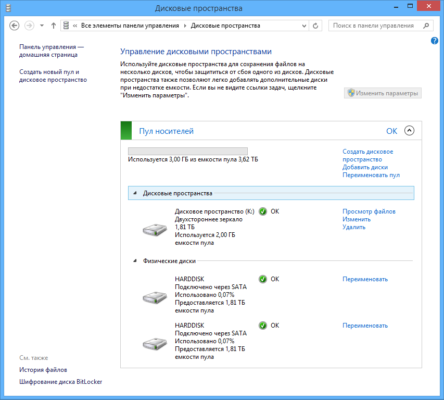Click the help question mark icon
Screen dimensions: 444x400
pos(435,41)
